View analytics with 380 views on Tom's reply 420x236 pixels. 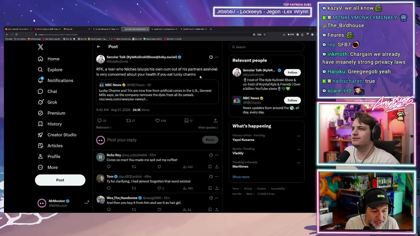(188, 188)
